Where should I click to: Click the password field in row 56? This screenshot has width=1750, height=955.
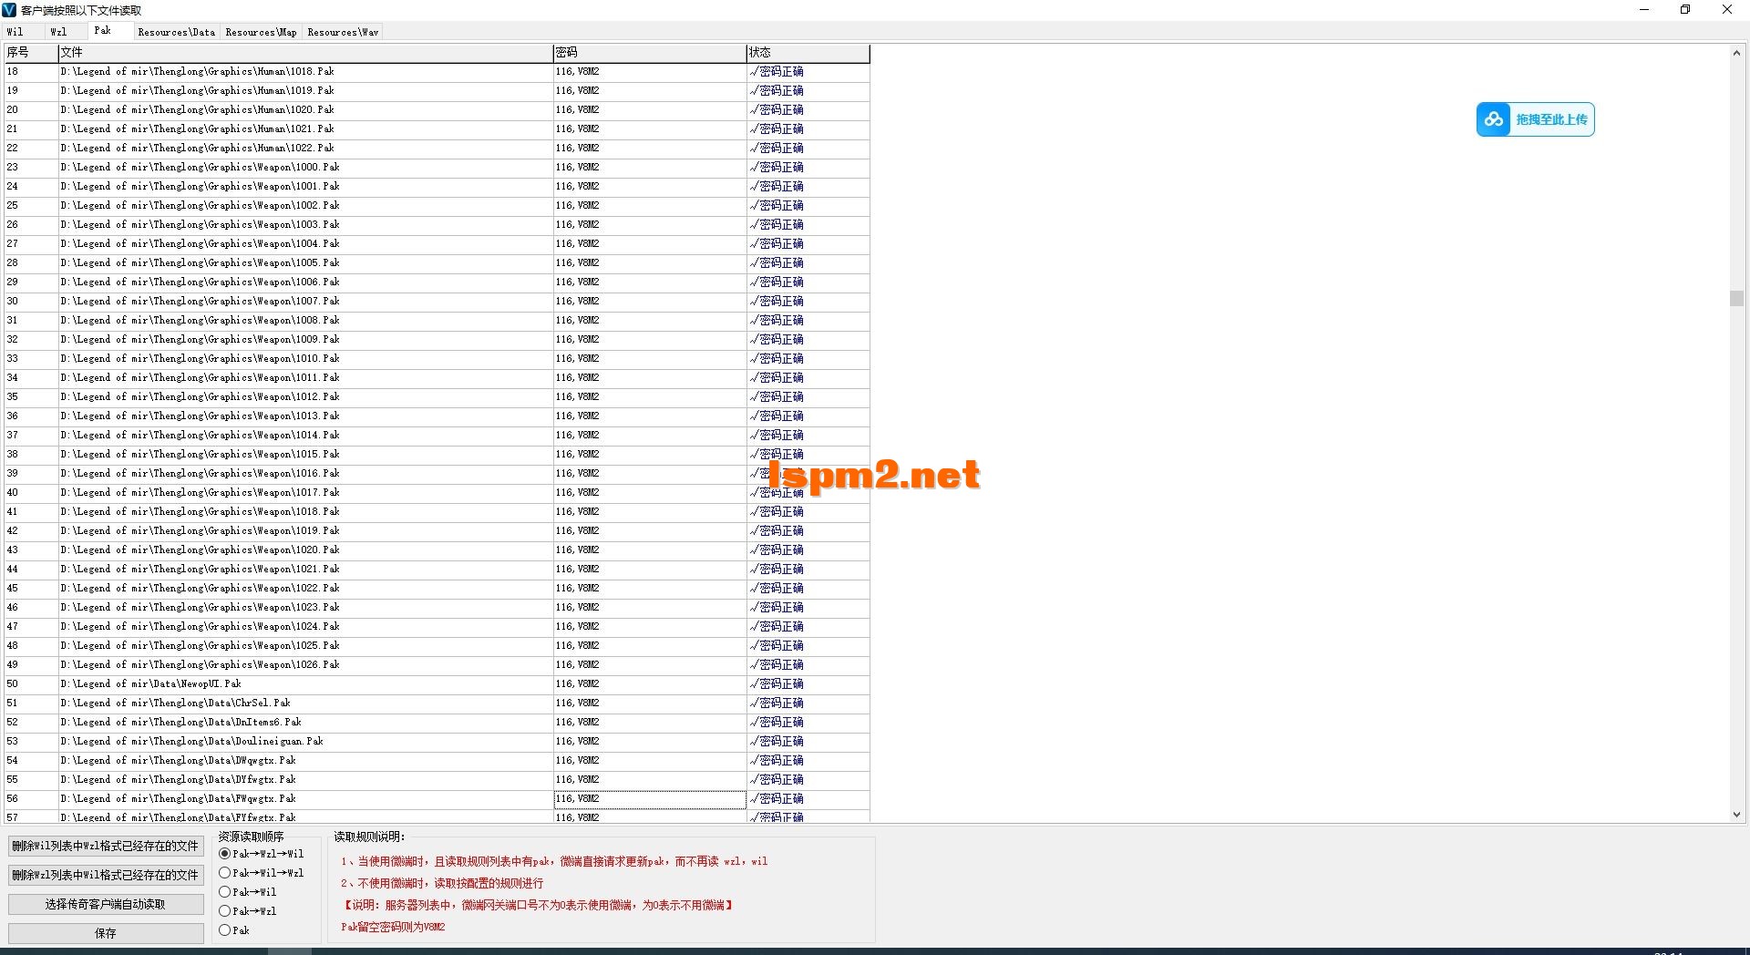coord(650,799)
